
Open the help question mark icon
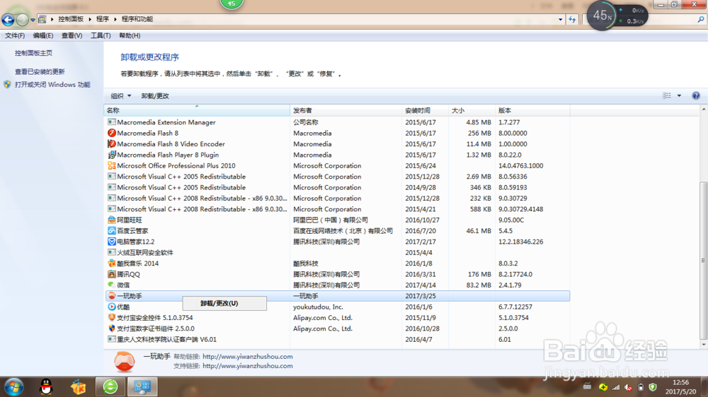pyautogui.click(x=696, y=95)
